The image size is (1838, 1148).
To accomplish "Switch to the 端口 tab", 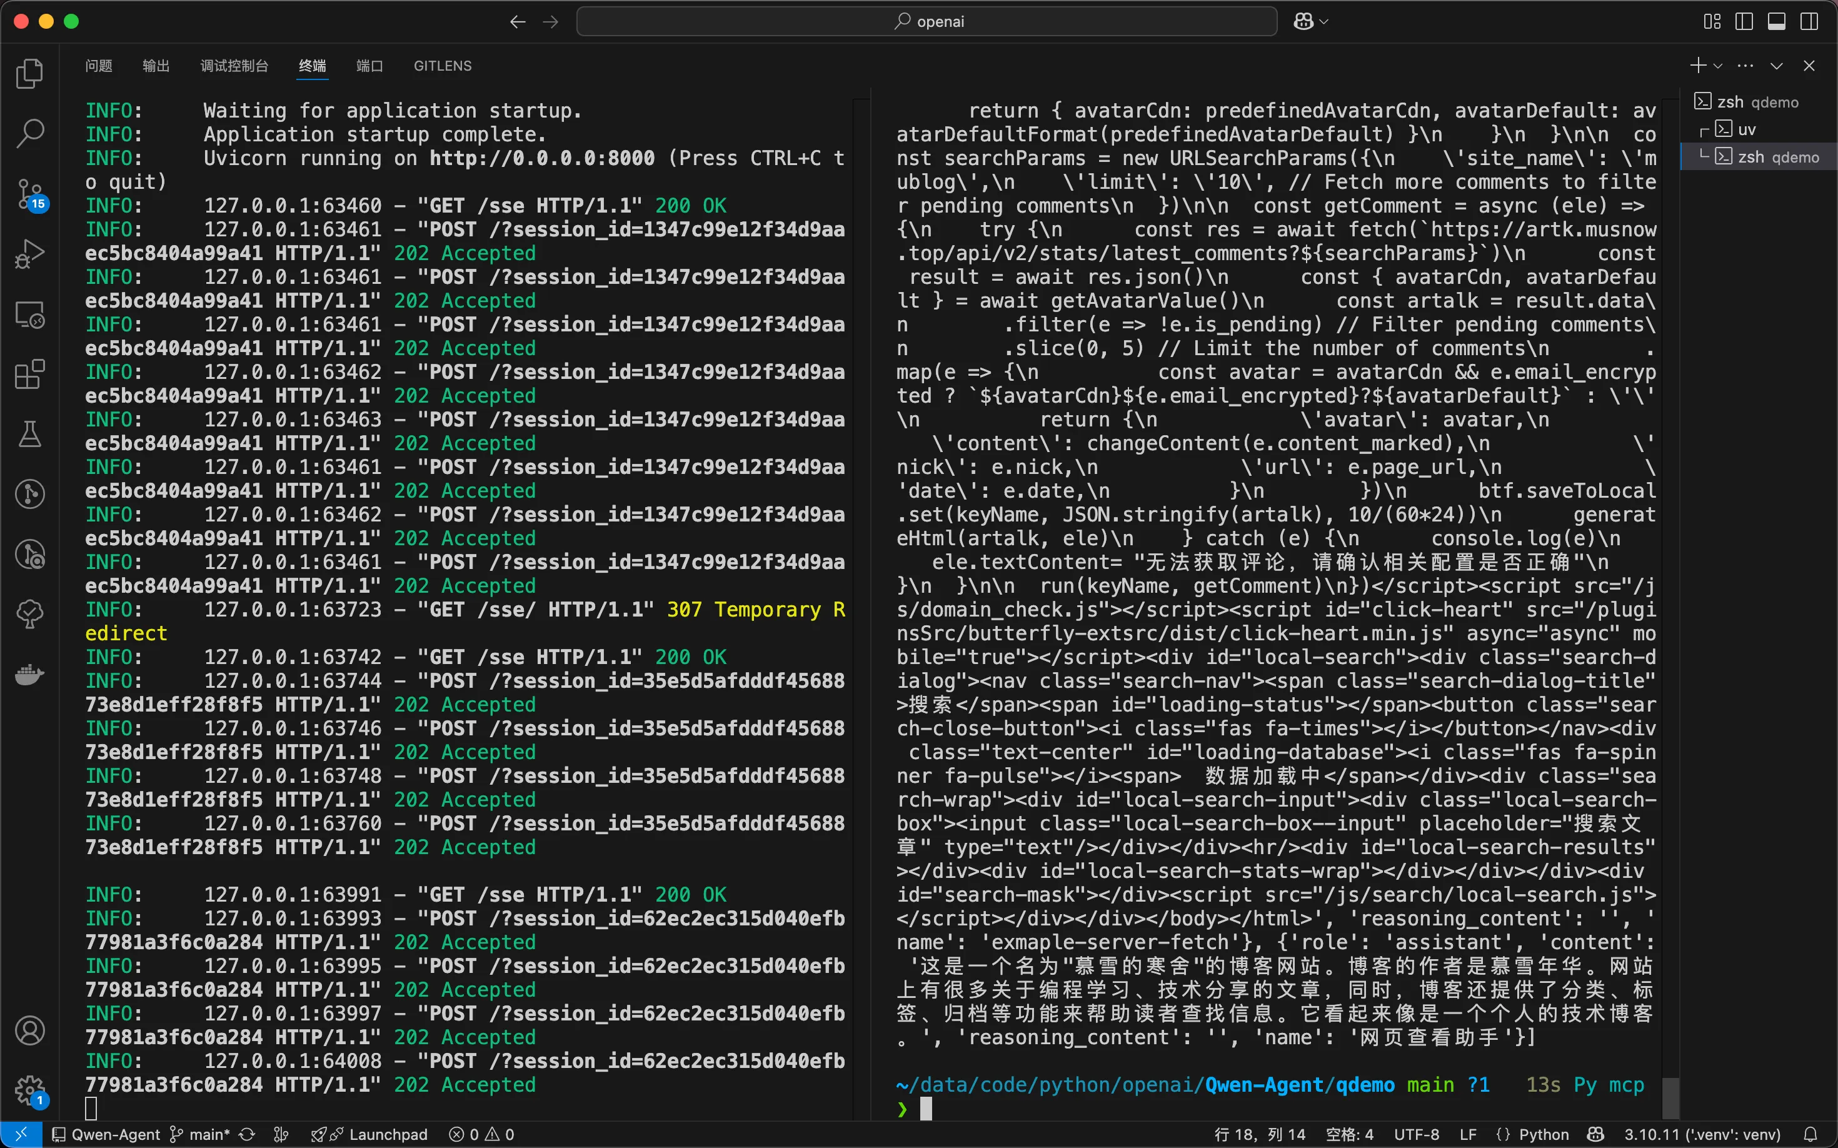I will click(369, 66).
